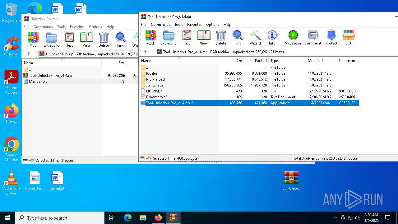398x224 pixels.
Task: Open Options menu in RAR window
Action: [213, 24]
